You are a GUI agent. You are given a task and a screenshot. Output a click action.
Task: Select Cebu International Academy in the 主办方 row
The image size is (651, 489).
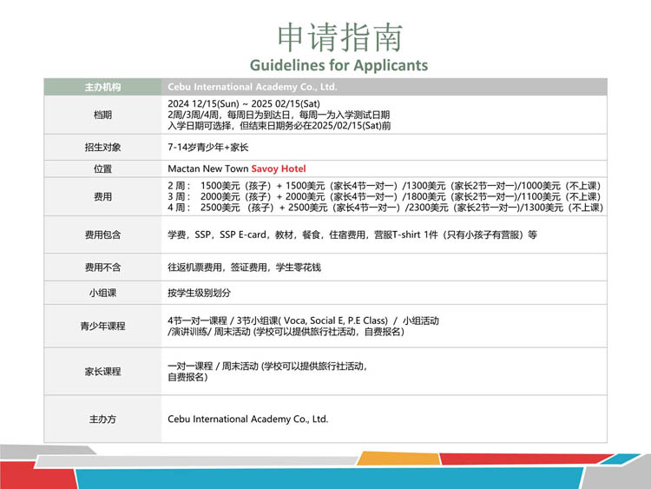point(247,419)
